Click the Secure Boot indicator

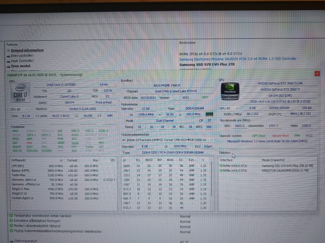(280, 136)
